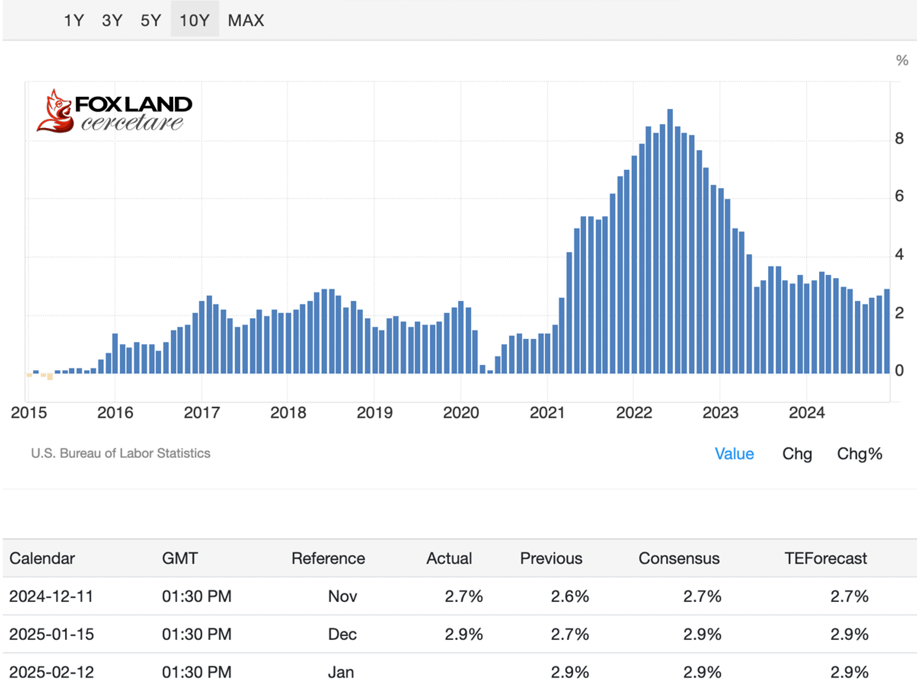Open the 2025-02-12 calendar entry
917x694 pixels.
tap(51, 672)
